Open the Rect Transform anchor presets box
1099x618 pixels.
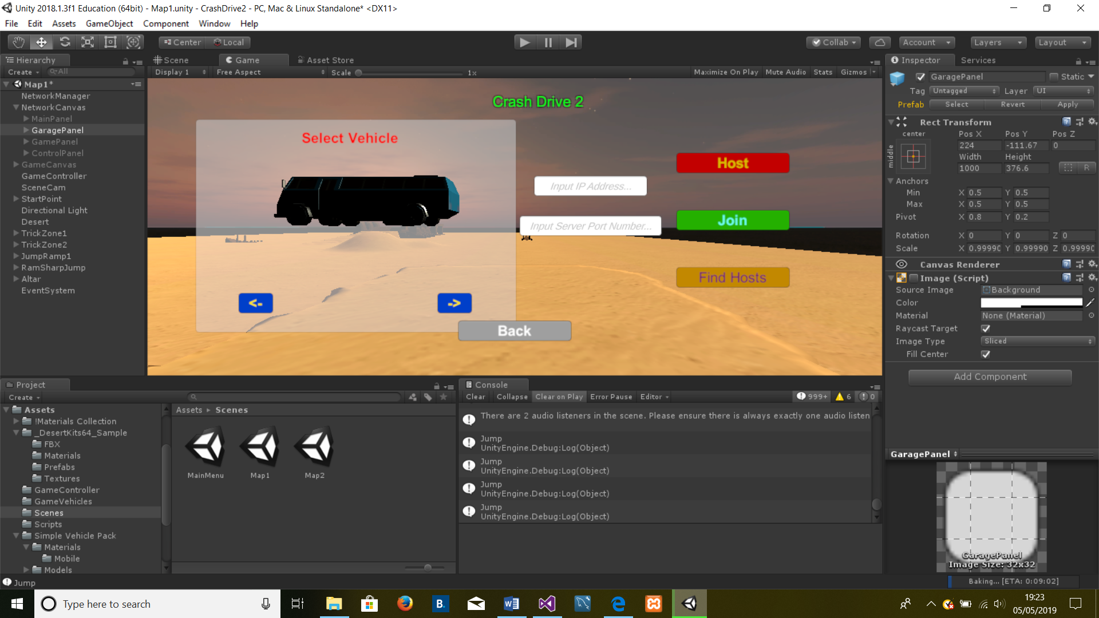(x=914, y=156)
